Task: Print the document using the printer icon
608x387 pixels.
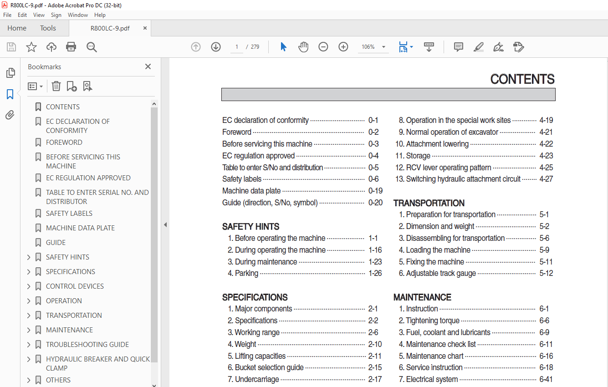Action: point(71,47)
